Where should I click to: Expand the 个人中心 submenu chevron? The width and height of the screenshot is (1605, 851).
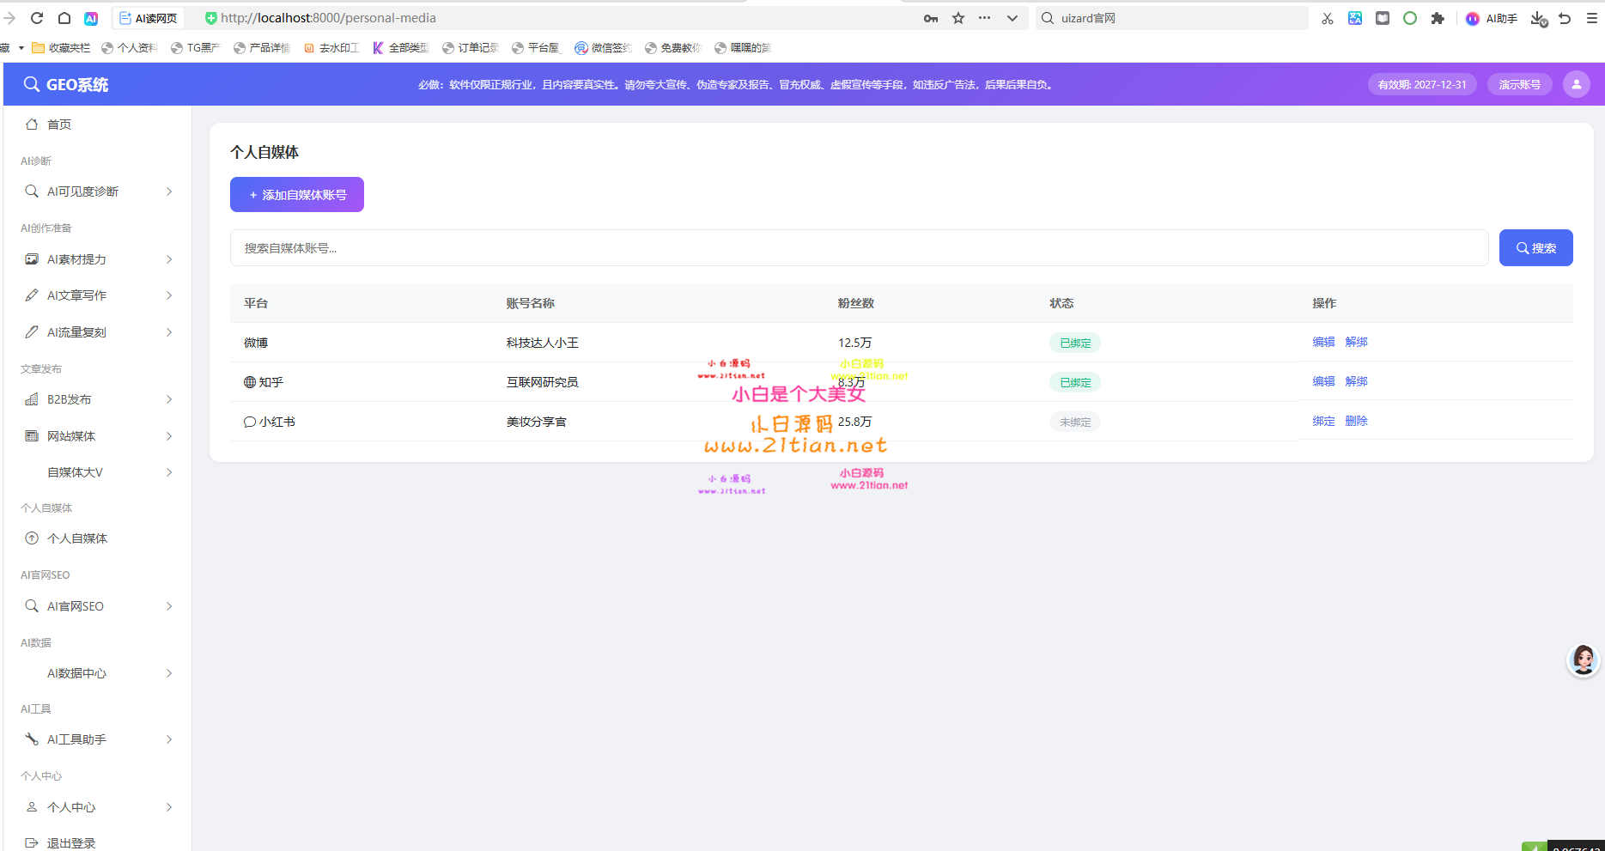(169, 807)
